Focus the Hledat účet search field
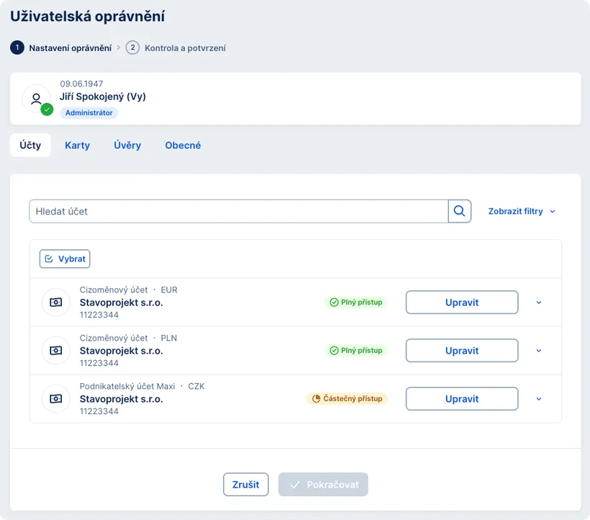Screen dimensions: 590x520 pos(239,212)
